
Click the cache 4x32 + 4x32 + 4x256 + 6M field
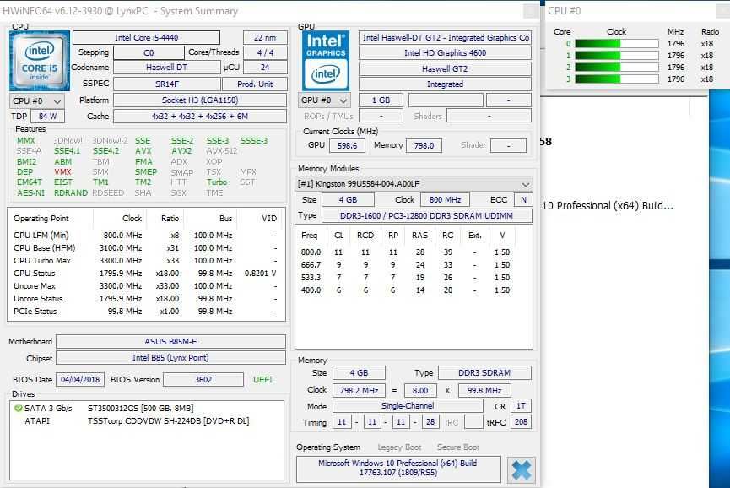pos(200,116)
